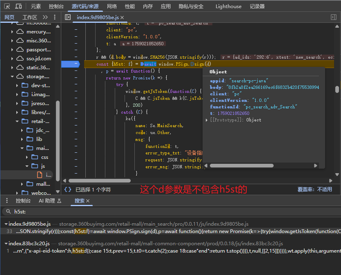The height and width of the screenshot is (275, 341).
Task: Open the AI 助理 drawer tab
Action: click(x=50, y=201)
